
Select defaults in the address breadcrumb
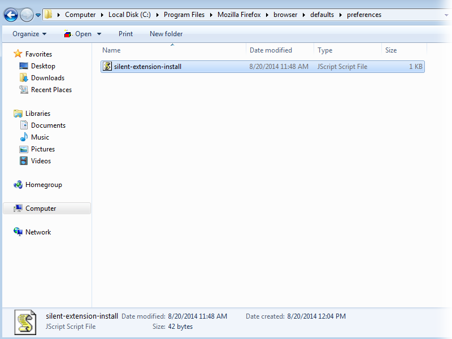click(322, 15)
